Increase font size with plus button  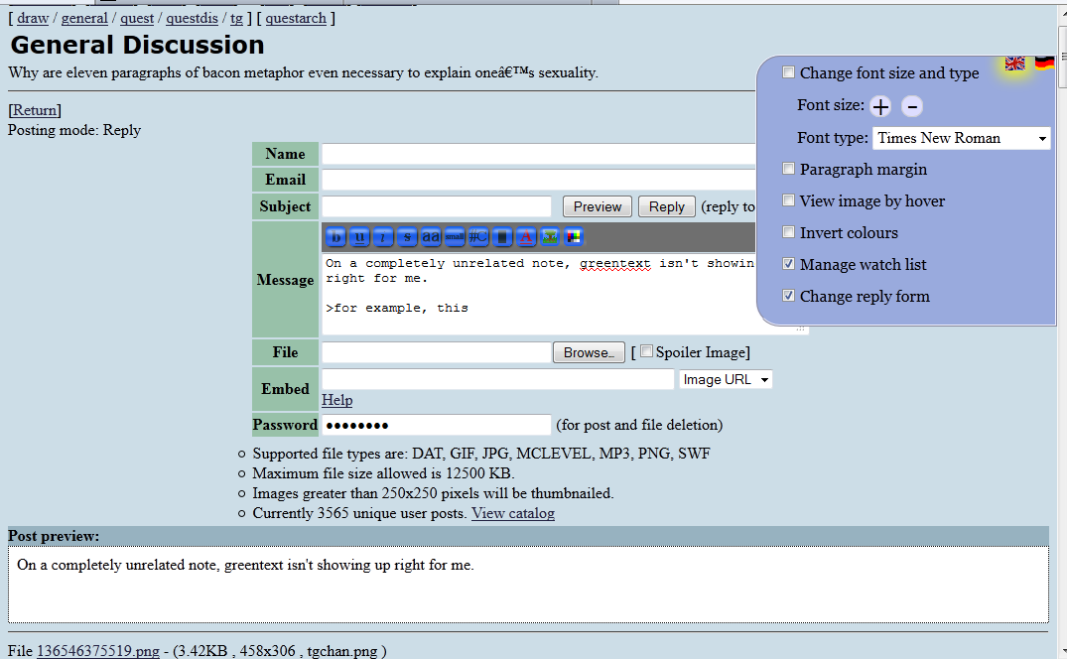pos(880,106)
